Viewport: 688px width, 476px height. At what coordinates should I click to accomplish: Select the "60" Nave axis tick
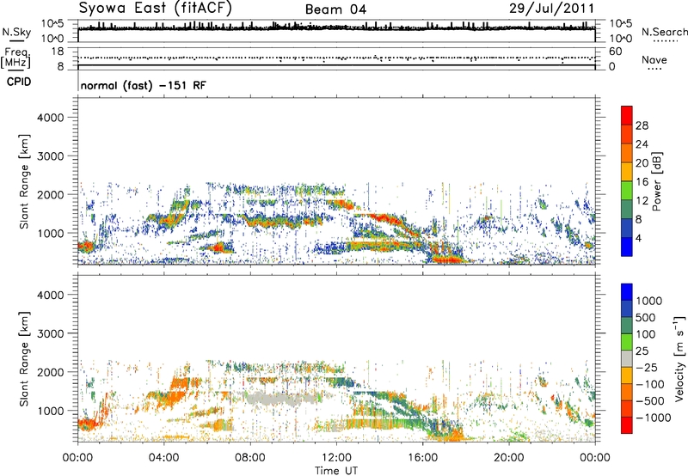pos(615,52)
